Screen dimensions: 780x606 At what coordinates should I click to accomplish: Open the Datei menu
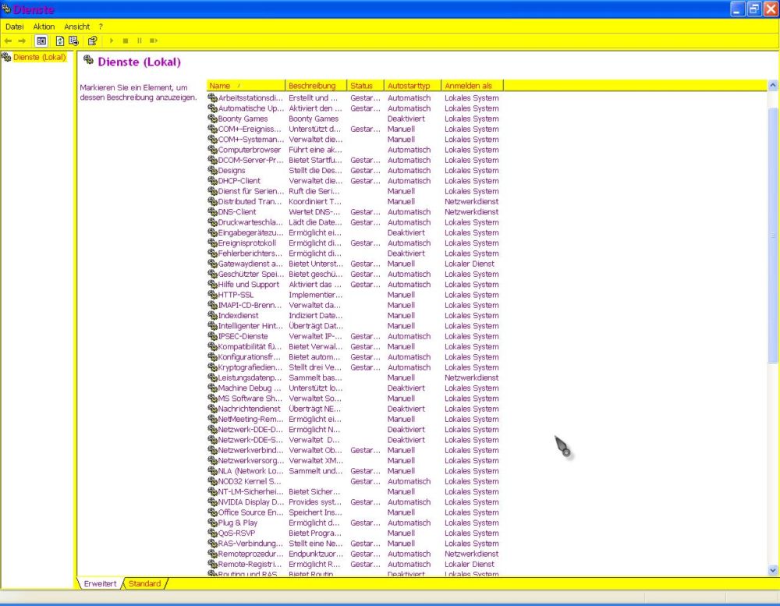[x=15, y=27]
